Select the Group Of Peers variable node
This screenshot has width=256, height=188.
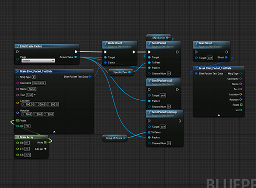114,138
